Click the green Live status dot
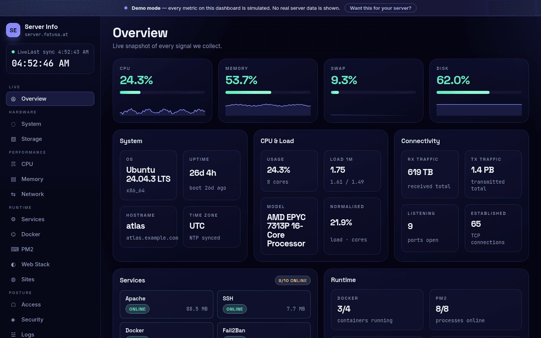541x338 pixels. 13,52
